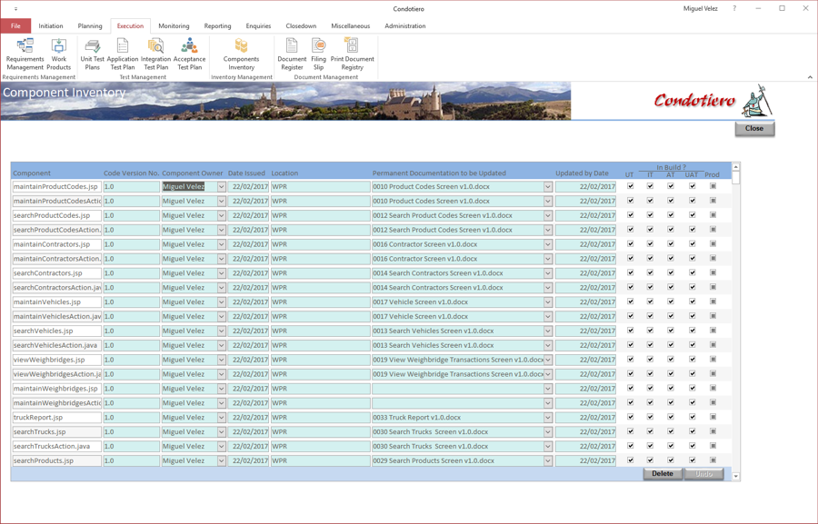Click Date Issued field for viewWeighbridges.jsp
The image size is (818, 524).
(x=248, y=360)
